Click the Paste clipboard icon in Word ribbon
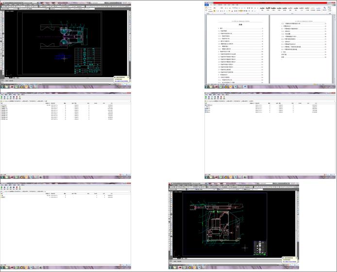Image resolution: width=337 pixels, height=272 pixels. tap(206, 8)
